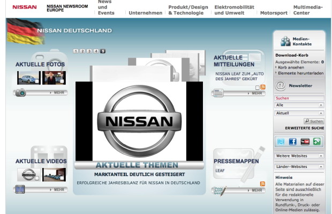Click camera icon on Fotos MEHR bar
Screen dimensions: 332x214
(x=20, y=93)
